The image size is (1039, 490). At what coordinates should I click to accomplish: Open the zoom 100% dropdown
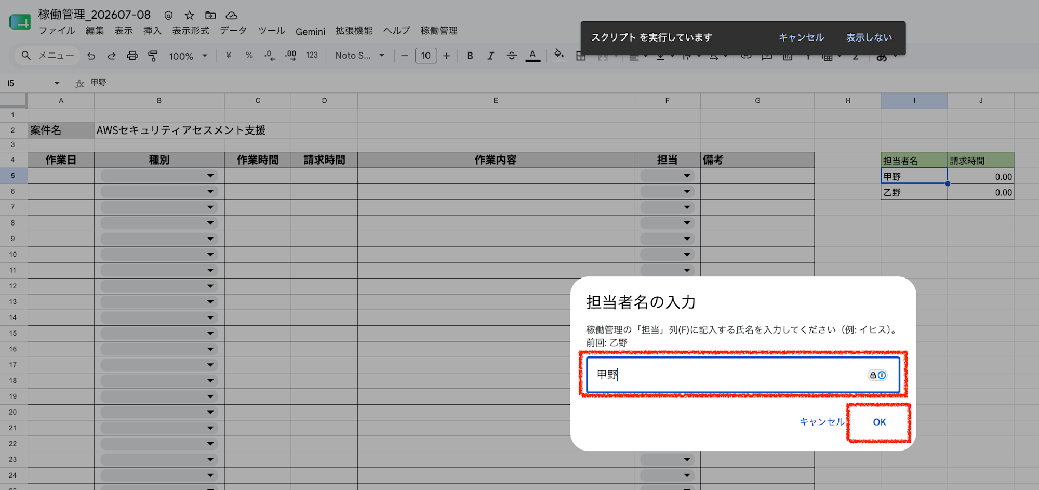click(188, 56)
